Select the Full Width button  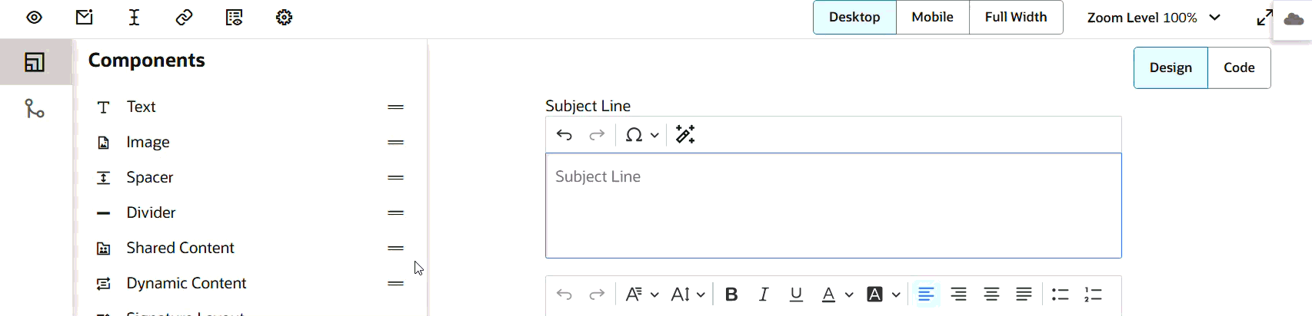pos(1015,17)
